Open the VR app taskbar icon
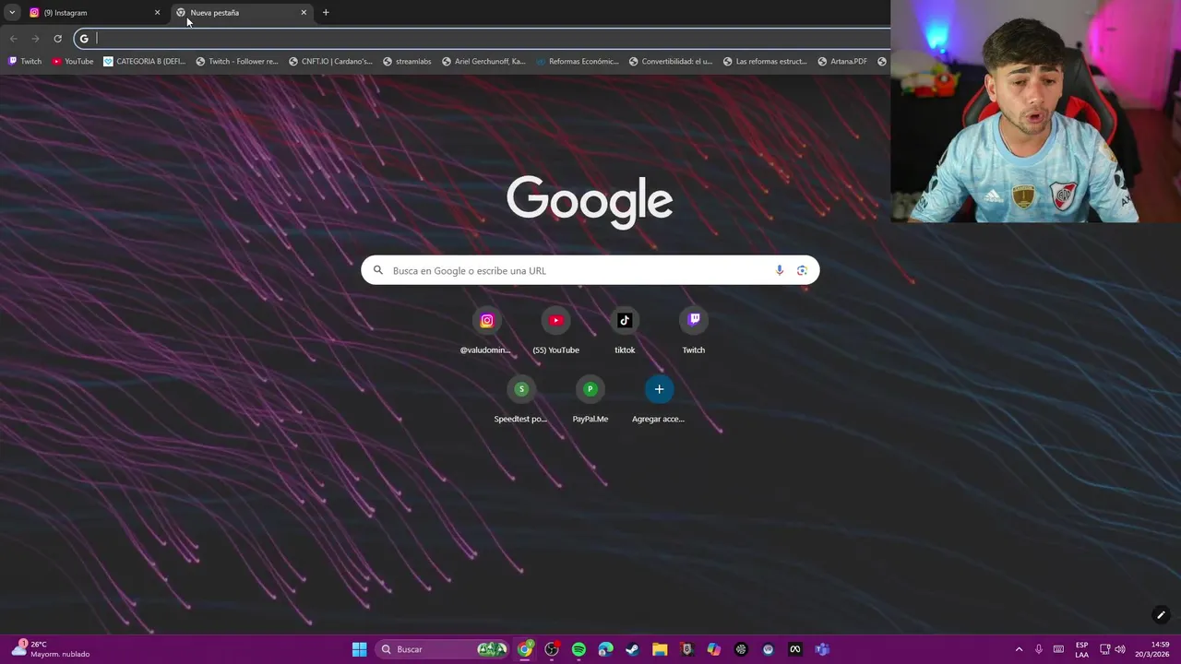Screen dimensions: 1181x664 [768, 649]
